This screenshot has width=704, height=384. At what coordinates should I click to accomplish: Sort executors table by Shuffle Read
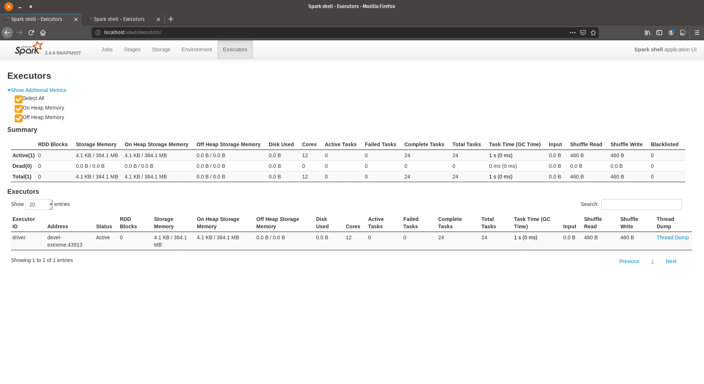point(593,223)
